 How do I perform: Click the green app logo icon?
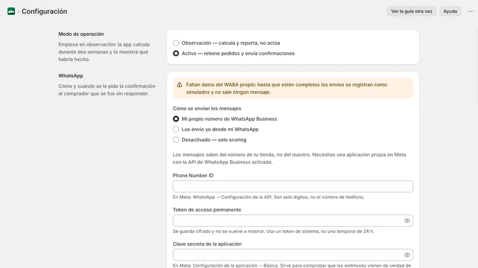pos(11,11)
